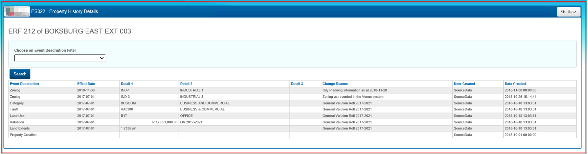588x154 pixels.
Task: Sort by Event Description column header
Action: pos(24,84)
